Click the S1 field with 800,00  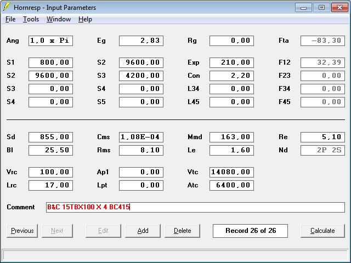50,62
